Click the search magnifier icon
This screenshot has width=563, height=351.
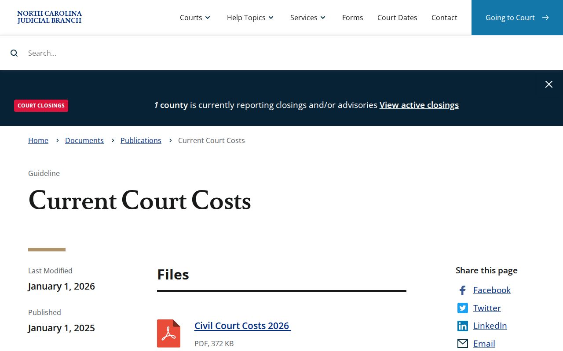(14, 53)
